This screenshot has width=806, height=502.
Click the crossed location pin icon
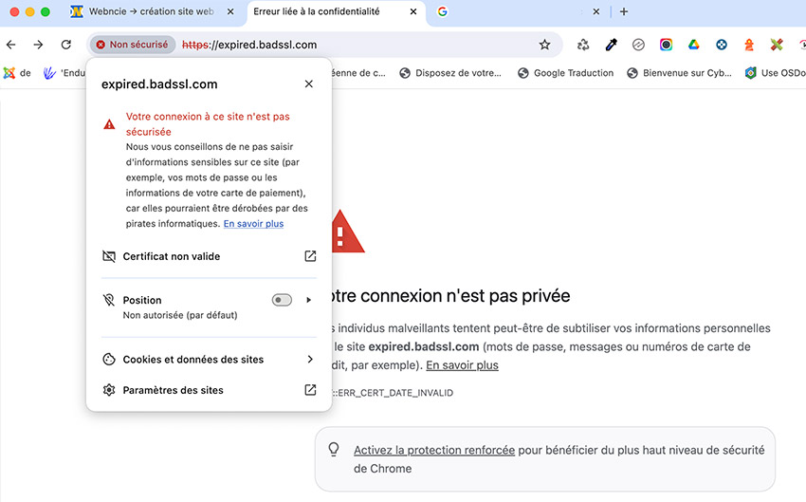tap(109, 300)
